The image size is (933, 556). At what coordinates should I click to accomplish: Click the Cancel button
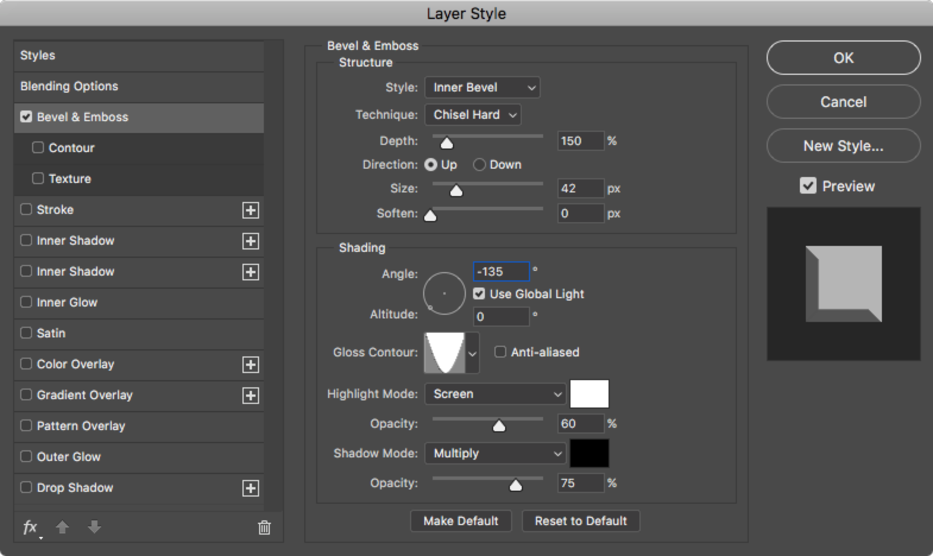pyautogui.click(x=843, y=102)
